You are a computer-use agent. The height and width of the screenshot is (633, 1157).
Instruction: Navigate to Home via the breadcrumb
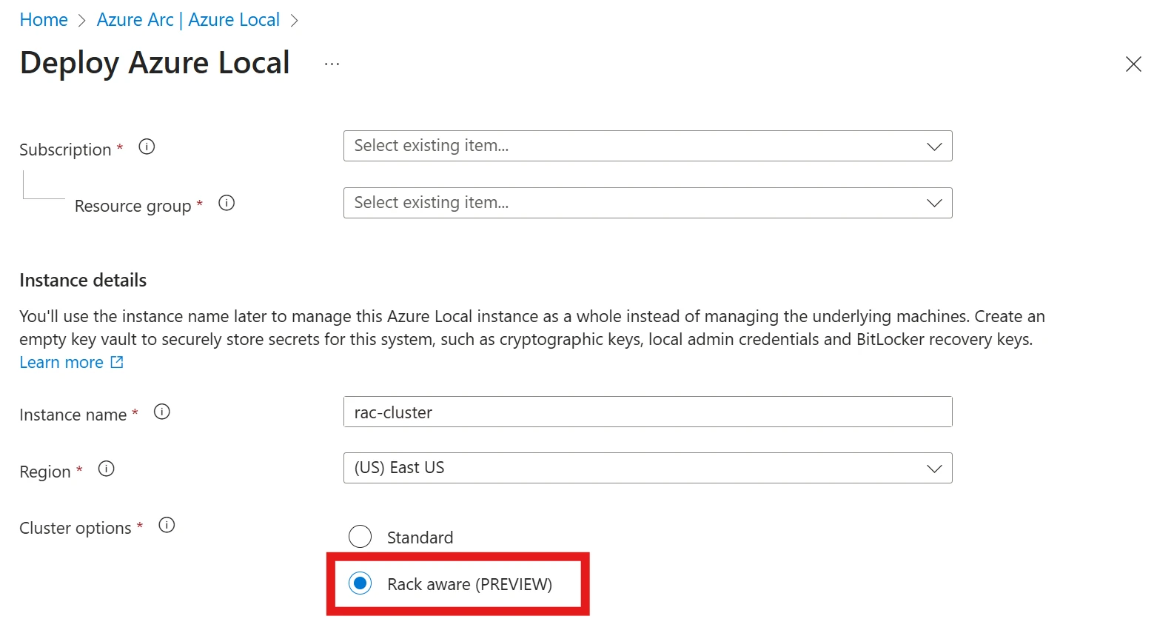[43, 19]
